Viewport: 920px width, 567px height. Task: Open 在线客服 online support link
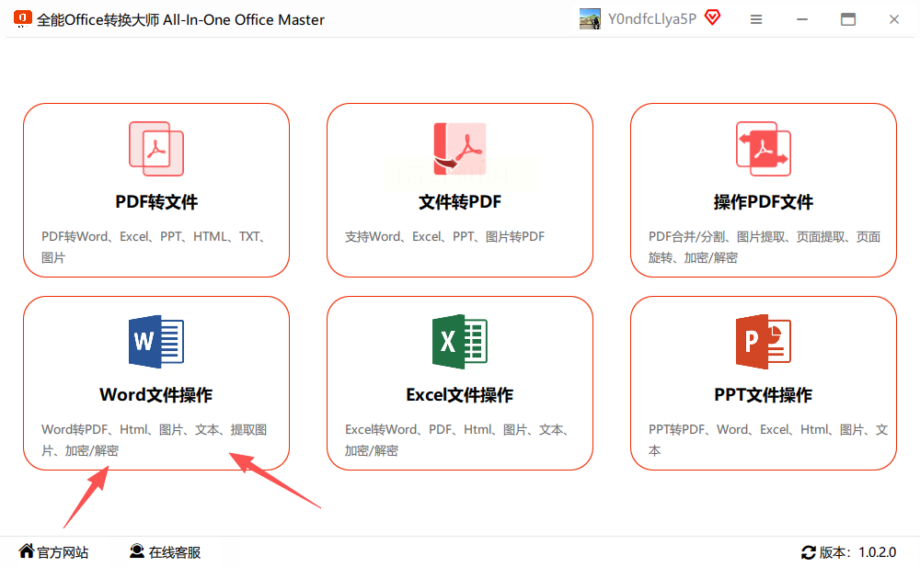pyautogui.click(x=175, y=552)
